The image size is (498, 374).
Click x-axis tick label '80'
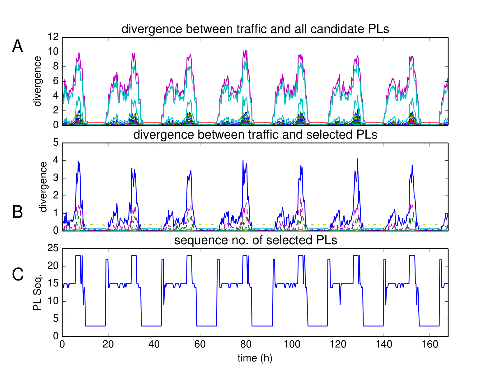(x=246, y=344)
